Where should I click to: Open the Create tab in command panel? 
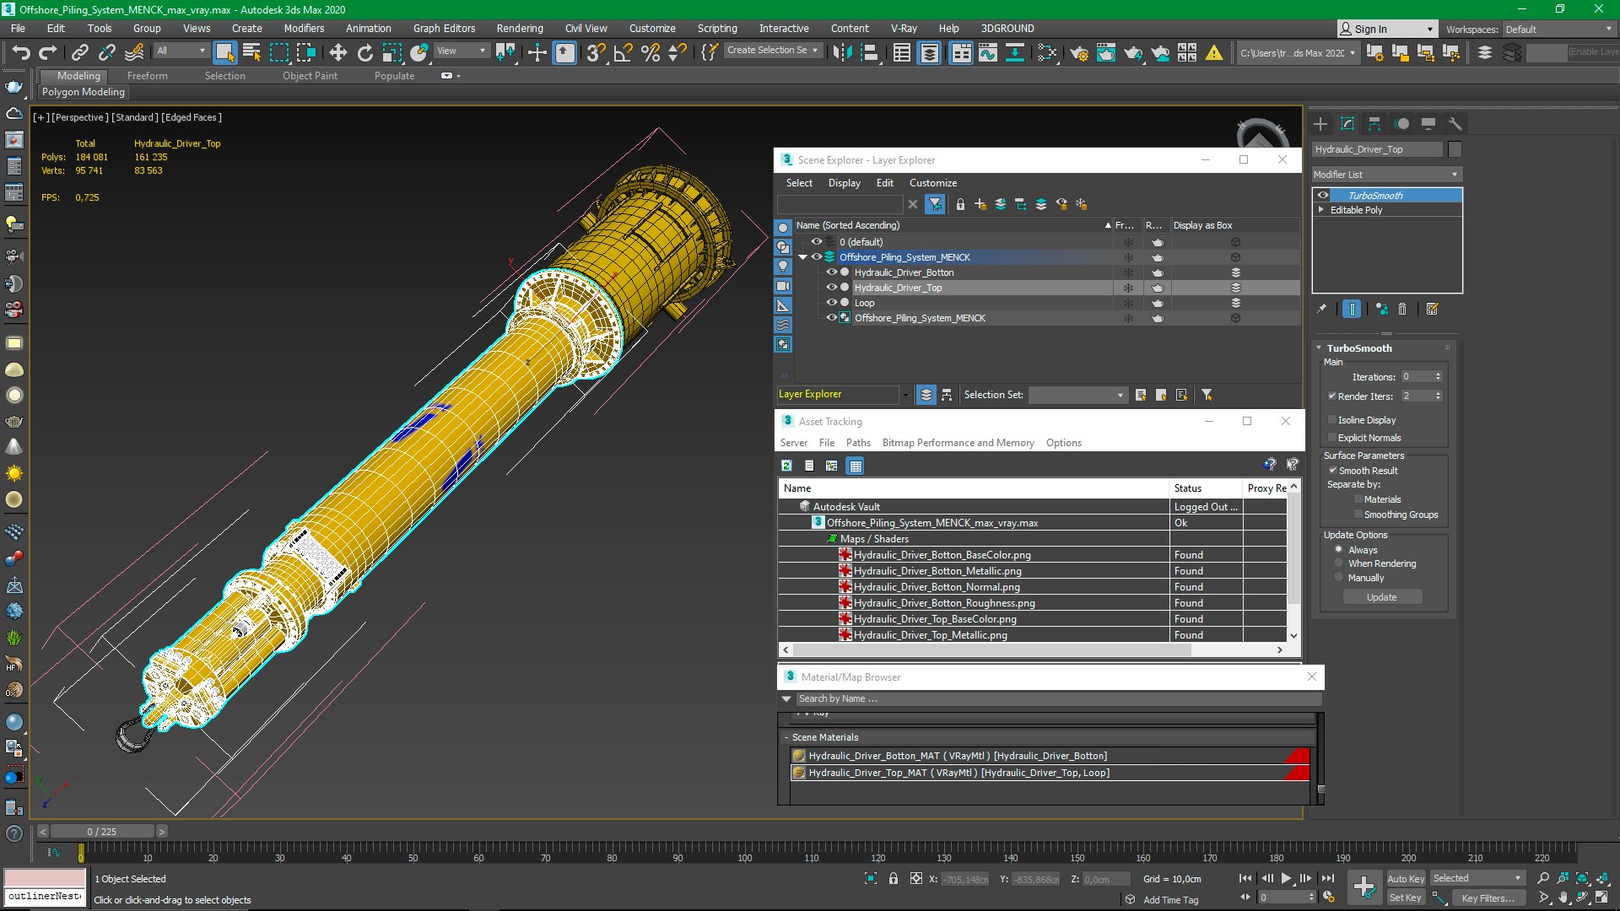pyautogui.click(x=1320, y=124)
